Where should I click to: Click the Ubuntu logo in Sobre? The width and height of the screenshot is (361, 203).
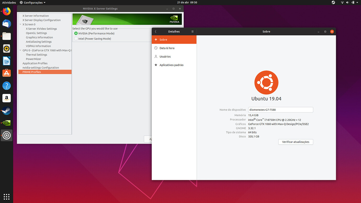click(266, 82)
